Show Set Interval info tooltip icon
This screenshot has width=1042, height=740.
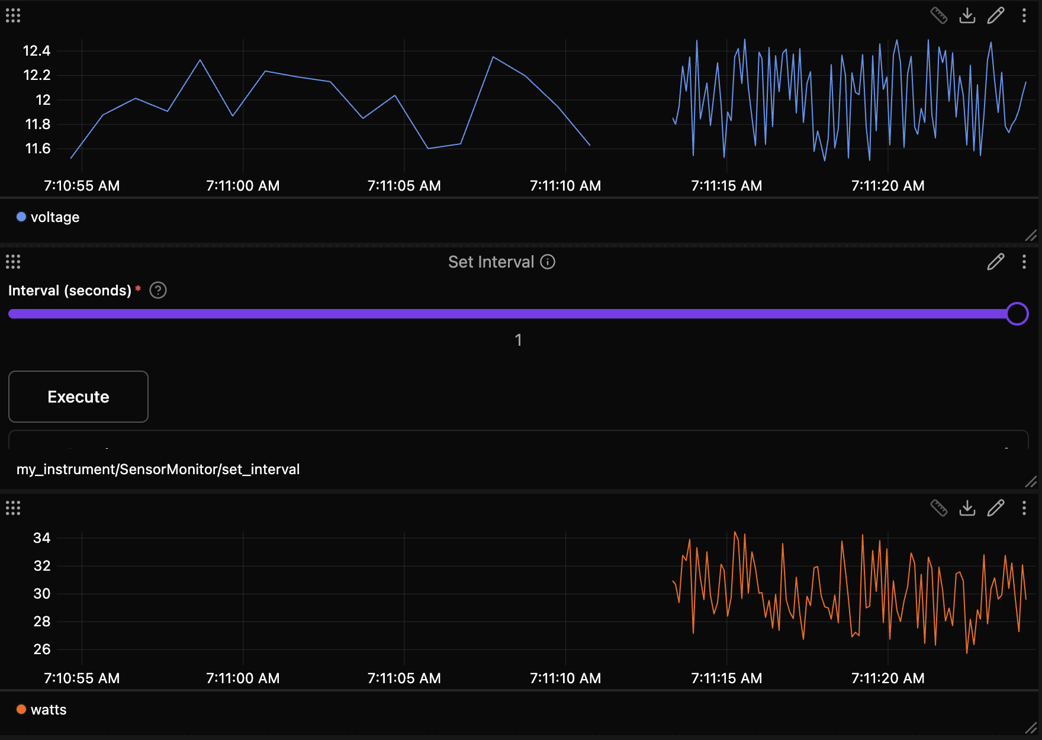pos(548,262)
